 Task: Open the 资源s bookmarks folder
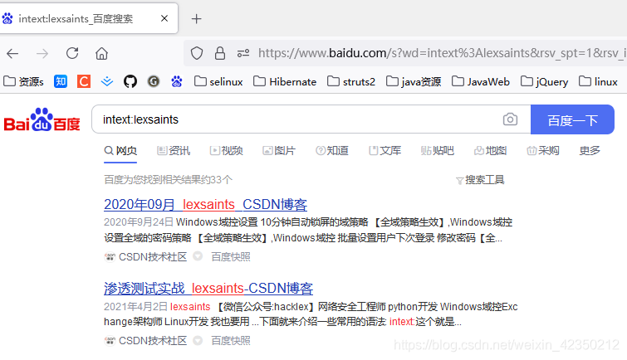click(23, 81)
